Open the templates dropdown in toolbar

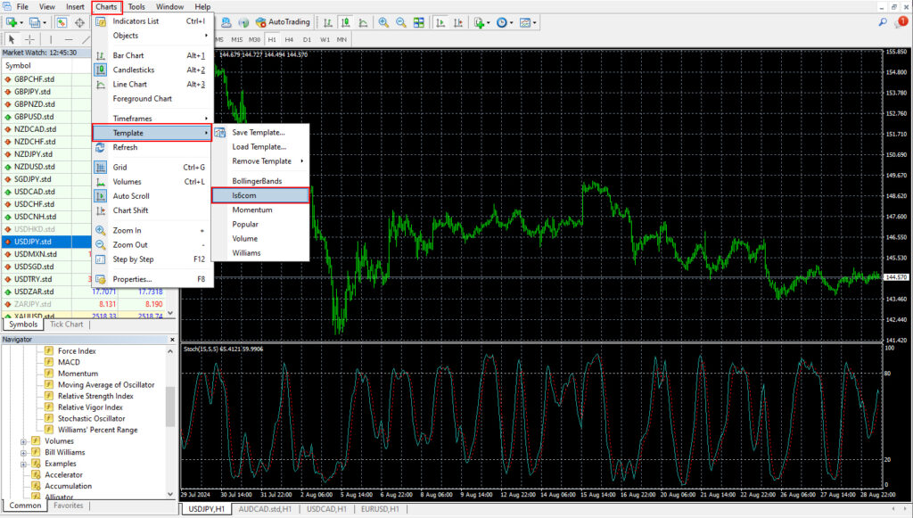coord(528,22)
